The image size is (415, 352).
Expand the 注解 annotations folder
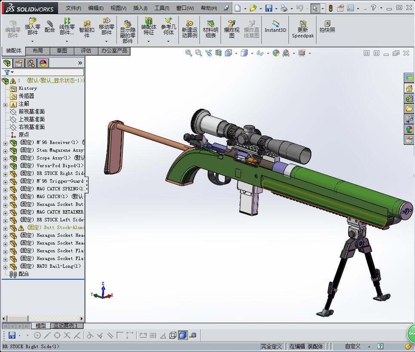pyautogui.click(x=5, y=104)
